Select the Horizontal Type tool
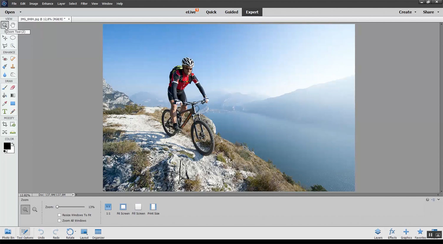This screenshot has height=244, width=443. tap(5, 112)
